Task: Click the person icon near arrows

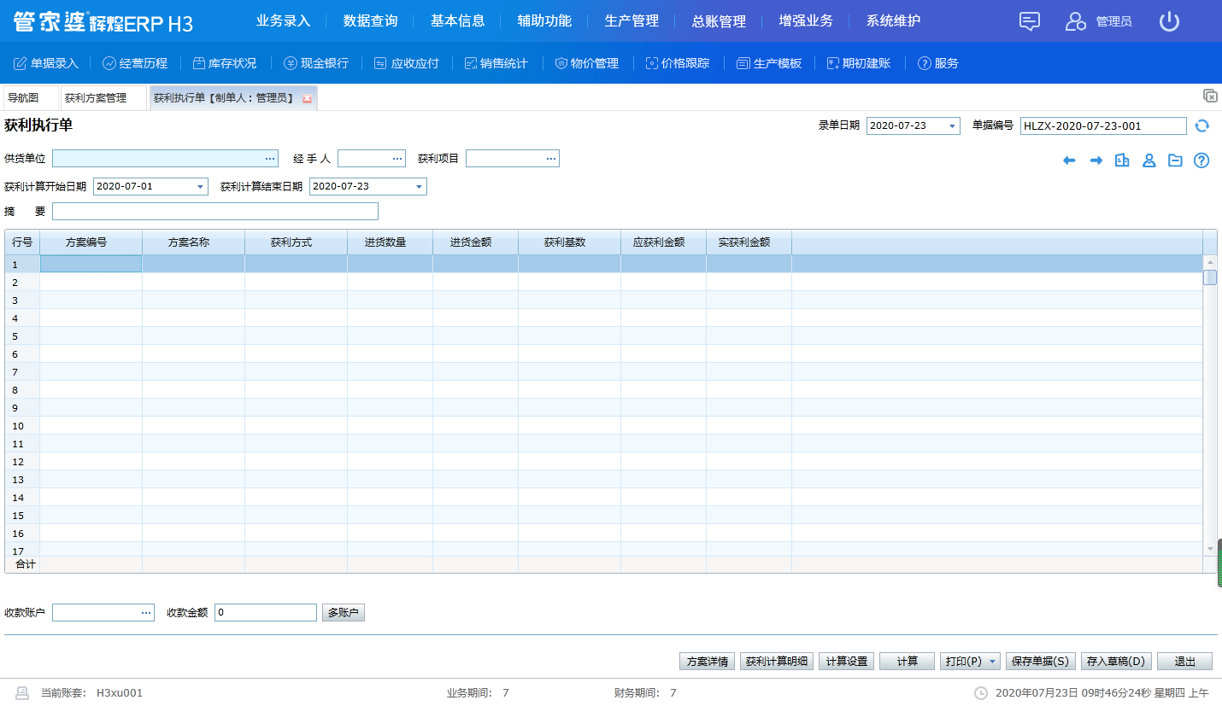Action: [1149, 160]
